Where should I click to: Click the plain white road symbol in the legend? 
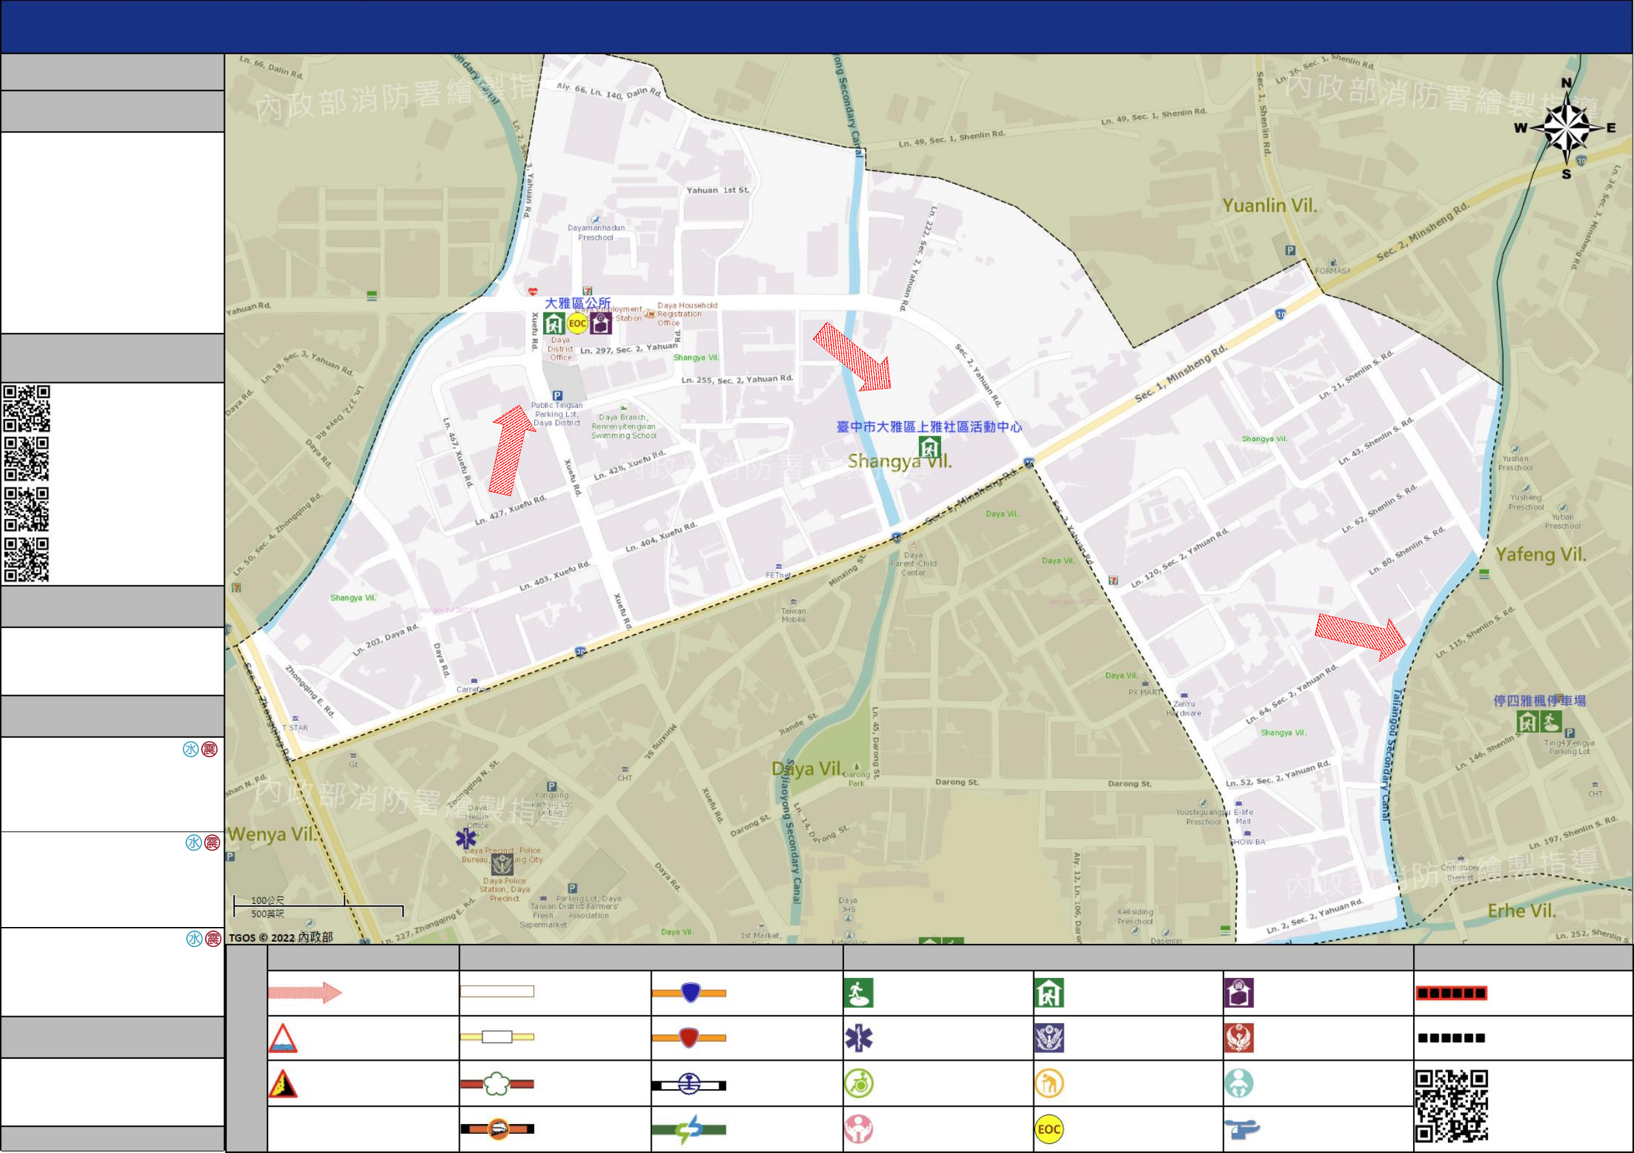[497, 992]
